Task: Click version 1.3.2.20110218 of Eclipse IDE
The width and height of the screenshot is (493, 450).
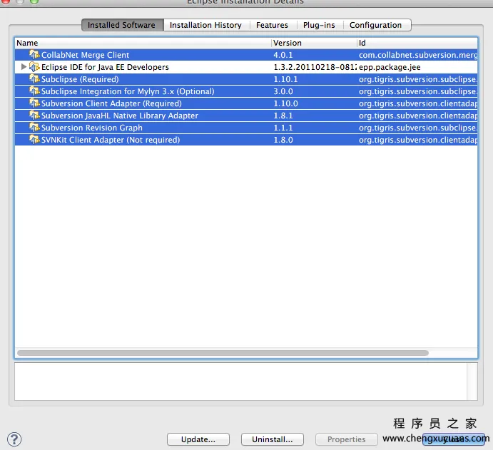Action: point(315,67)
